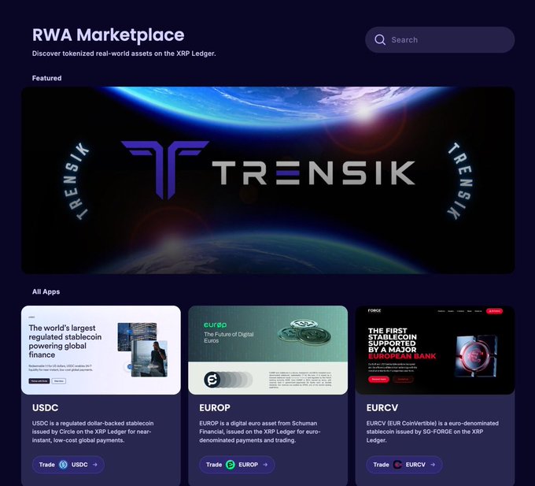
Task: Click the Featured section label
Action: click(x=46, y=78)
